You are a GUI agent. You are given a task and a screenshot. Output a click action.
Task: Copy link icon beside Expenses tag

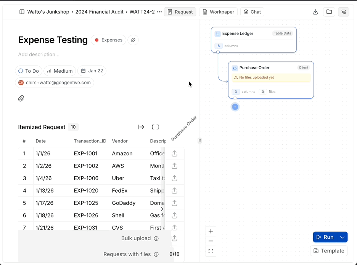pos(133,40)
